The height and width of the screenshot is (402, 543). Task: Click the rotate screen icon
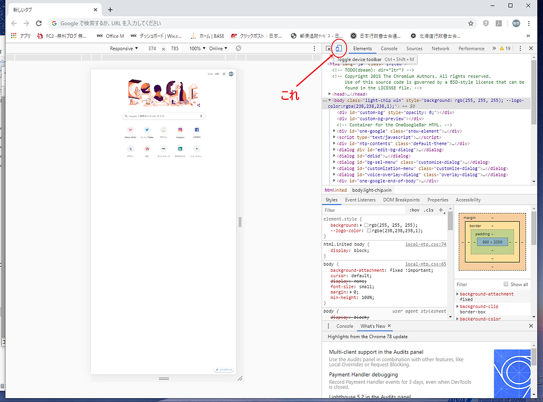(238, 49)
